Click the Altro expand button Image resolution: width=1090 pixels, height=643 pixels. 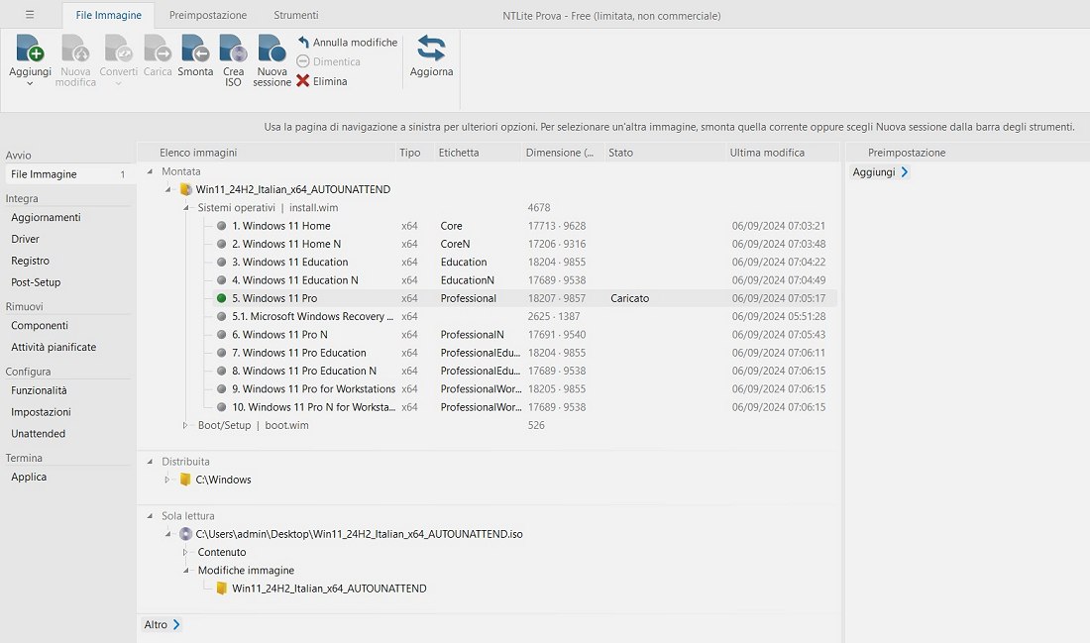tap(162, 625)
